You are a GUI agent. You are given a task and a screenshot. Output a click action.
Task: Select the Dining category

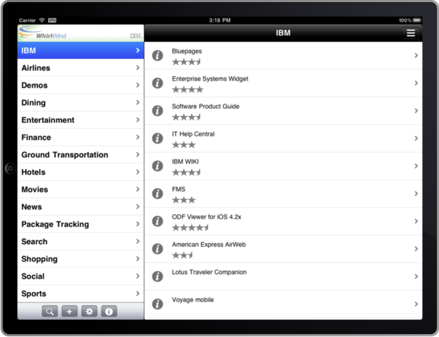(x=81, y=102)
